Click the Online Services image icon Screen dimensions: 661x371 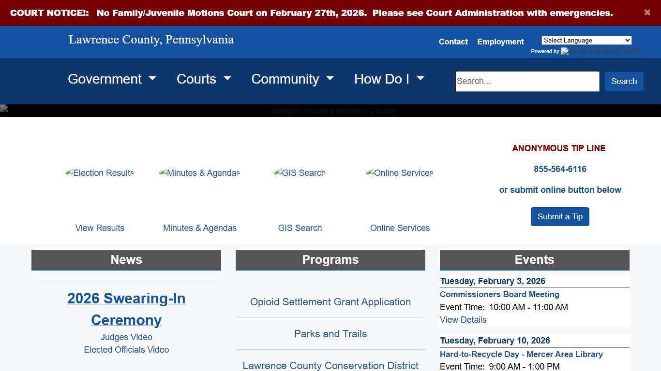coord(400,173)
